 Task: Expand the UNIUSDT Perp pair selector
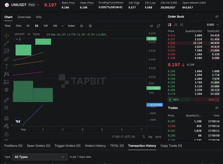coord(38,5)
